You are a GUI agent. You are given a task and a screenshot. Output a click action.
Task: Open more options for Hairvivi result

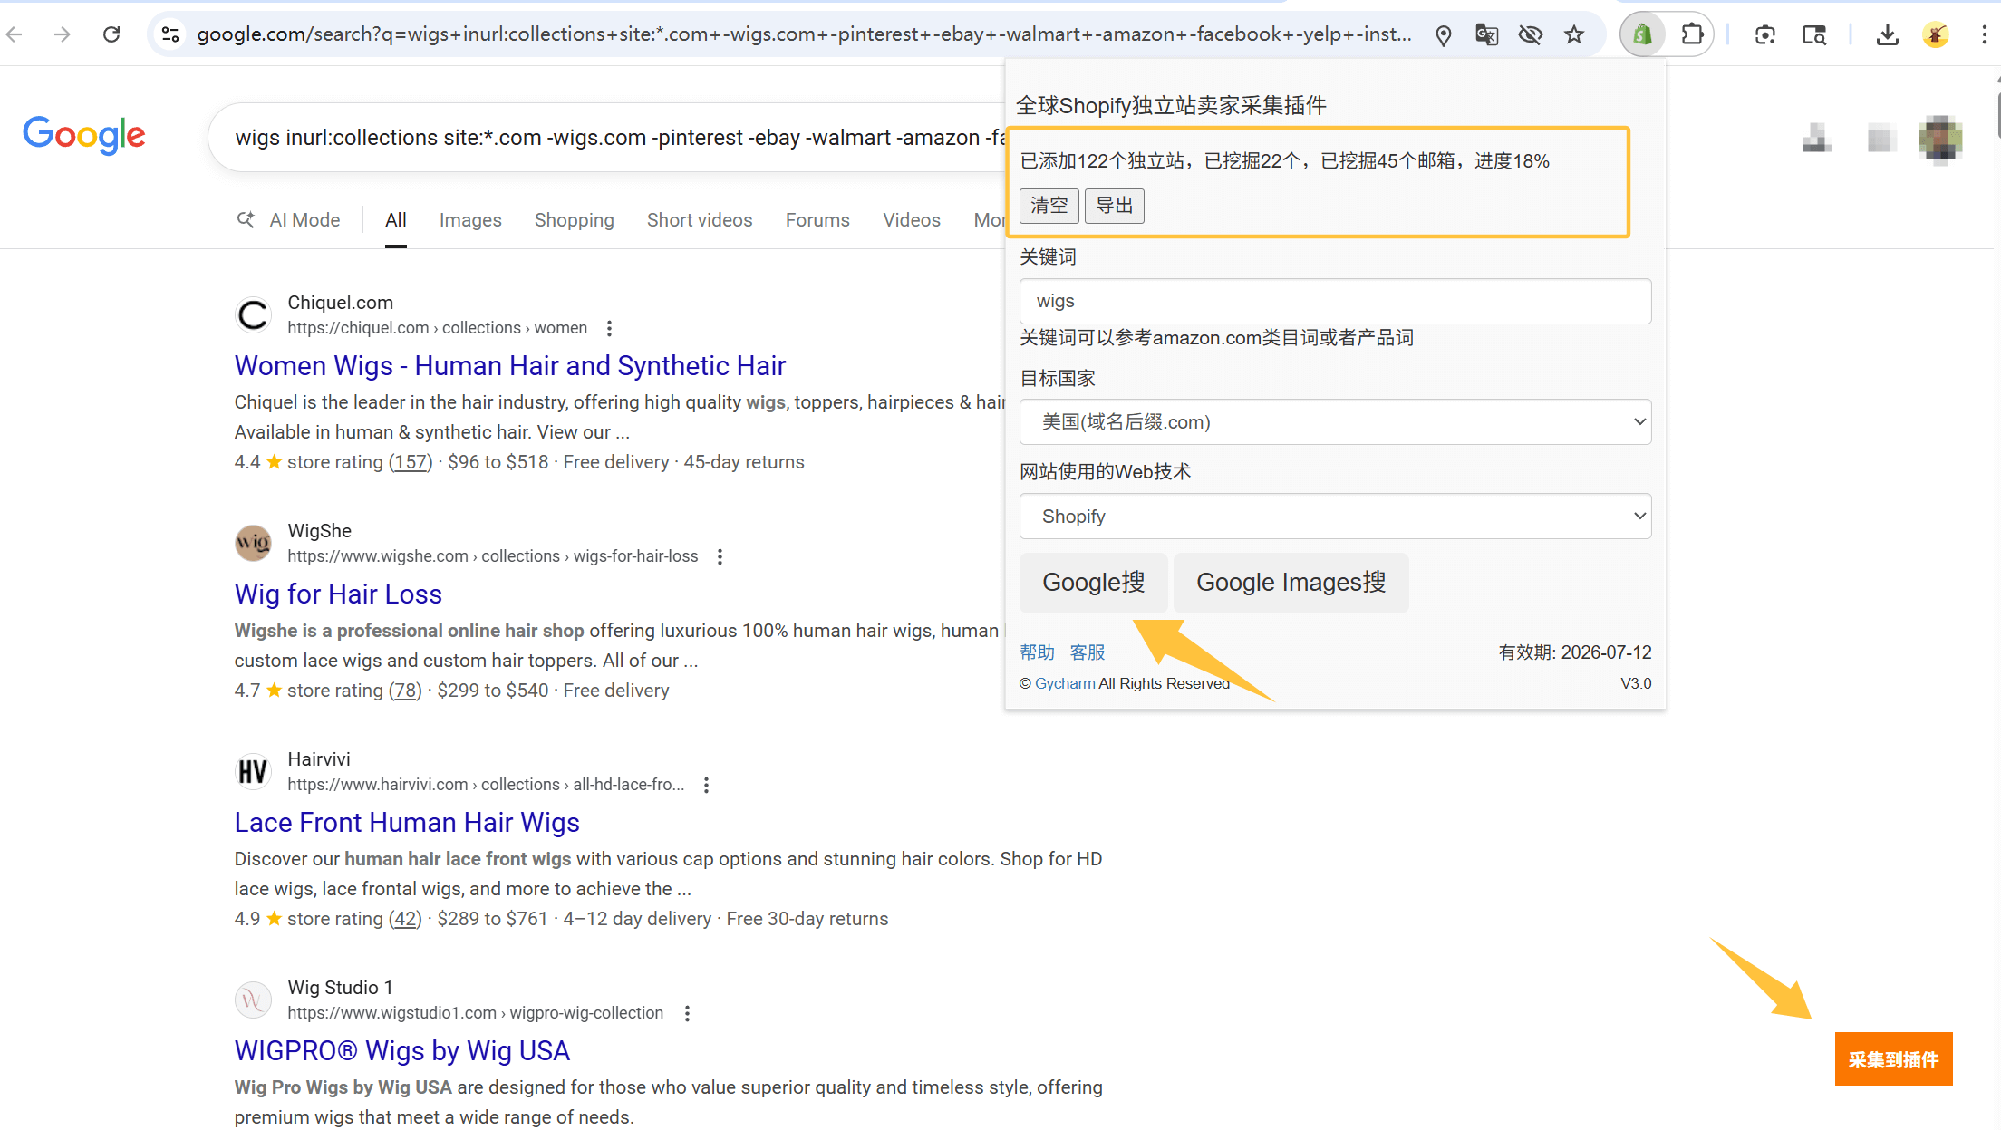tap(707, 785)
